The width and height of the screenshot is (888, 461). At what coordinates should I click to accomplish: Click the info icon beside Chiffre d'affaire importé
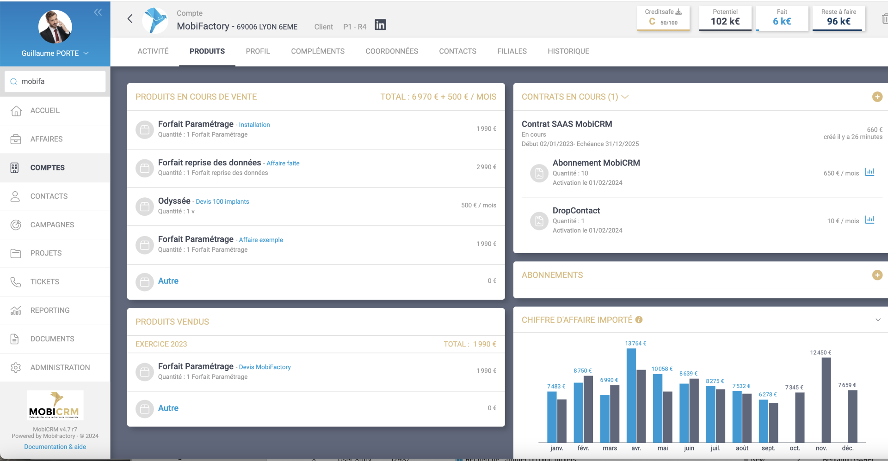pyautogui.click(x=639, y=320)
